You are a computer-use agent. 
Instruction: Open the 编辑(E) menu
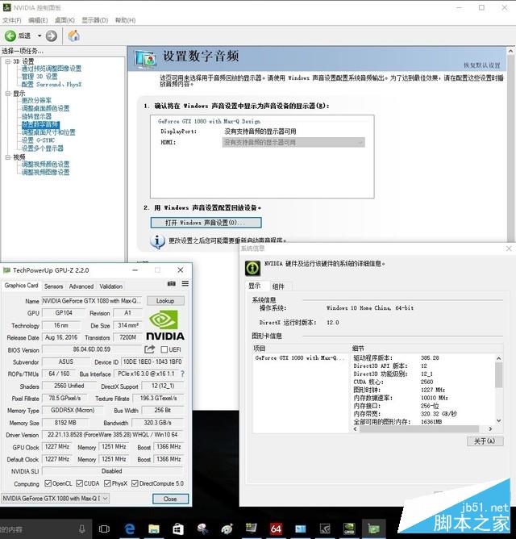pos(38,20)
